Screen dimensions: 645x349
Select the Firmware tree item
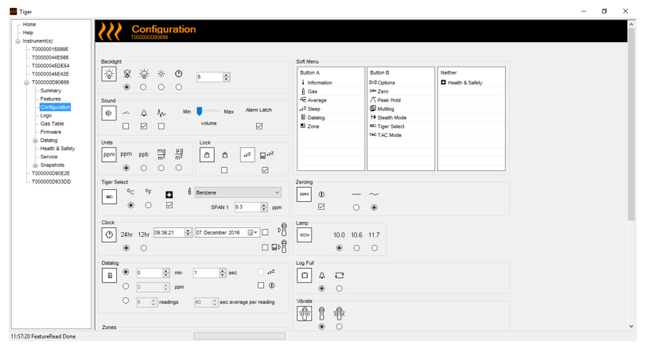(51, 132)
